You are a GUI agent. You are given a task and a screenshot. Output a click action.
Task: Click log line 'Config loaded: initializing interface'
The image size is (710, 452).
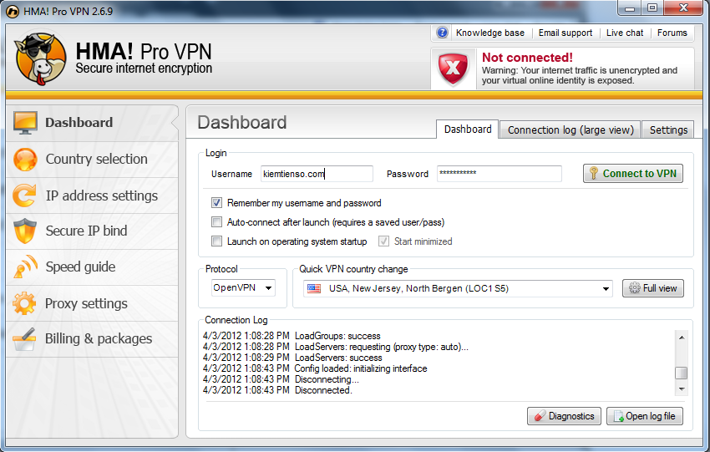[x=361, y=368]
